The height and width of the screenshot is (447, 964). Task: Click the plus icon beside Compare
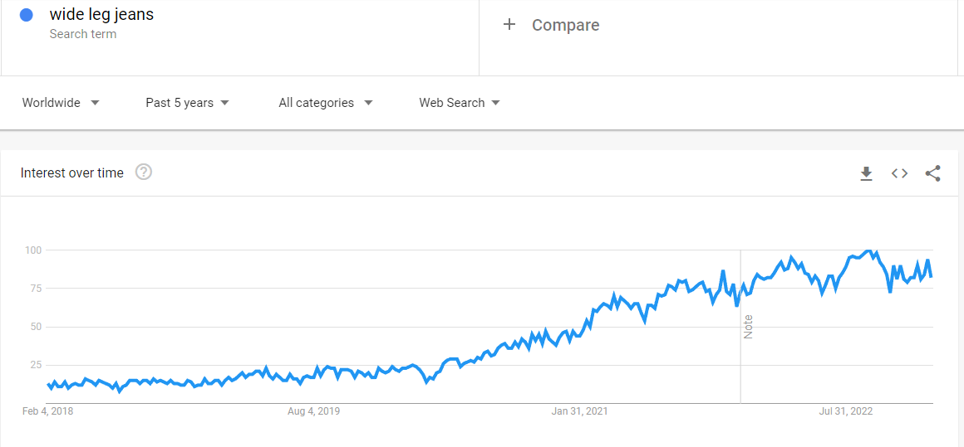(509, 25)
